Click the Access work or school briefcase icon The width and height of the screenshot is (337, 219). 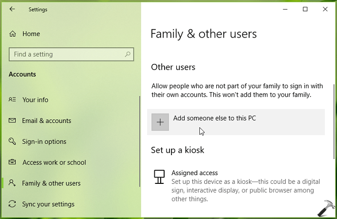pos(13,162)
